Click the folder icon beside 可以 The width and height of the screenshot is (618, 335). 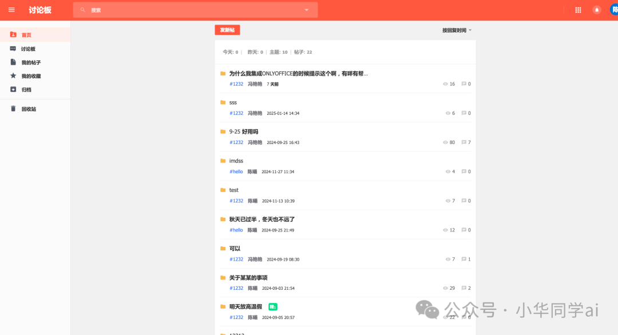coord(223,249)
